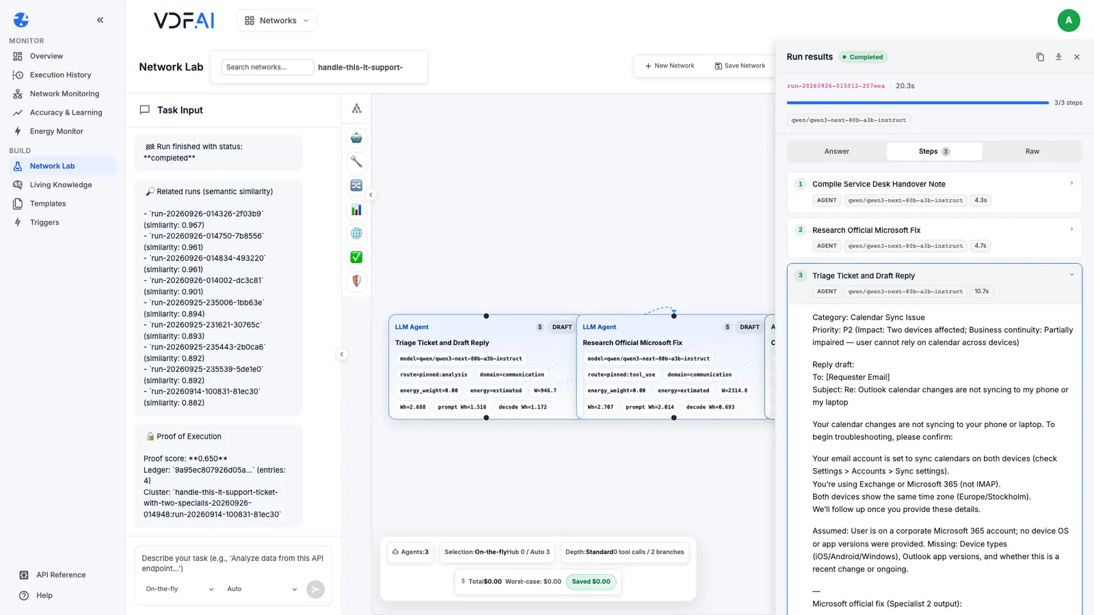
Task: Collapse the Task Input panel chevron
Action: click(x=342, y=354)
